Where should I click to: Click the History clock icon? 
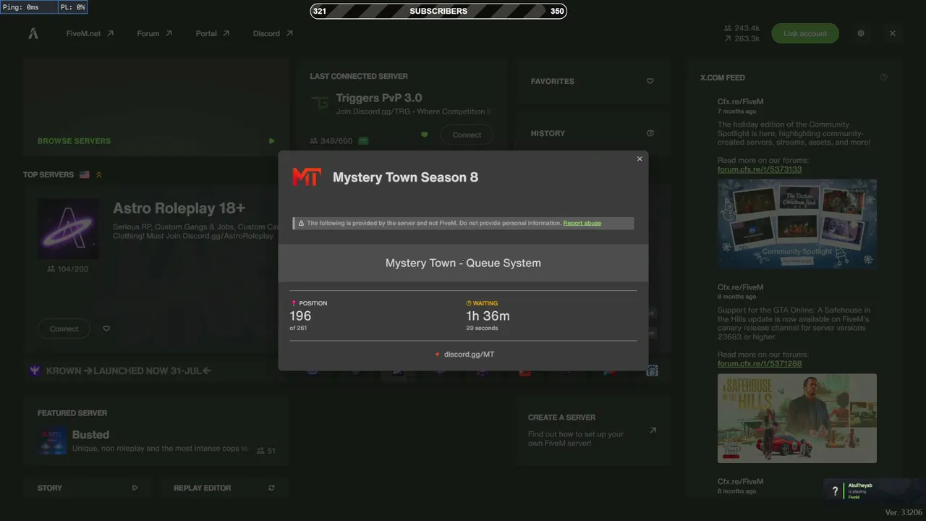(x=650, y=133)
